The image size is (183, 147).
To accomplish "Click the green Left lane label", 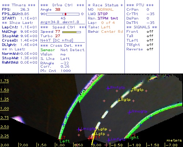I will coord(64,141).
